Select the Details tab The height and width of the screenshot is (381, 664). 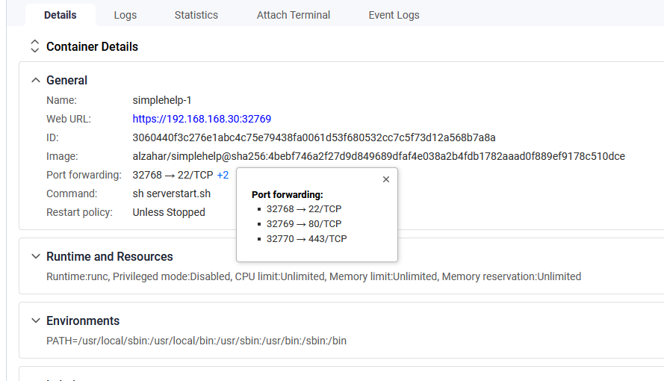click(x=60, y=15)
